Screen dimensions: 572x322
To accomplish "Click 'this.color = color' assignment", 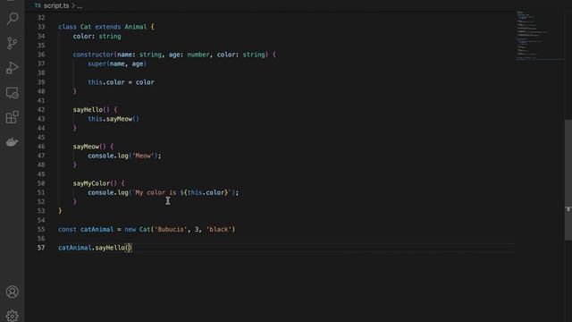I will click(121, 82).
